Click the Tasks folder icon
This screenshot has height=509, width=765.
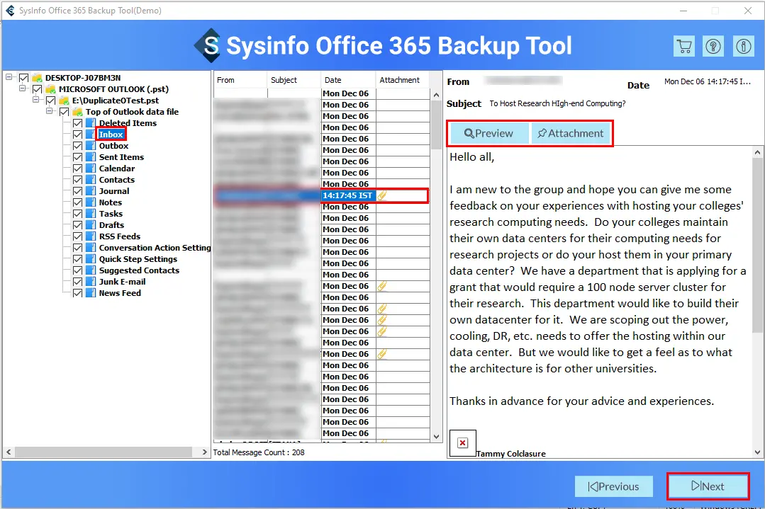click(x=91, y=213)
